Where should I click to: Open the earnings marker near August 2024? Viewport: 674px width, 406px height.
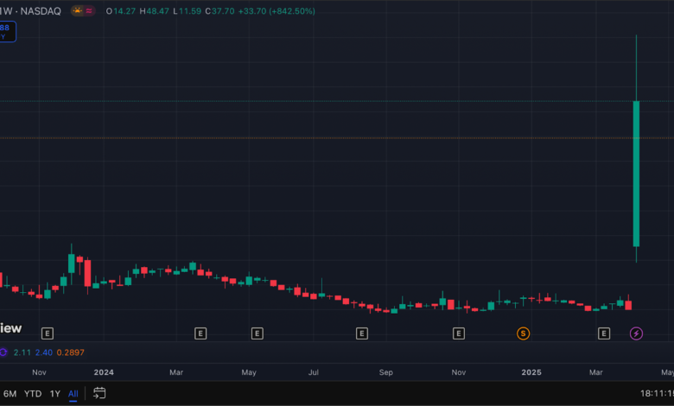(362, 333)
